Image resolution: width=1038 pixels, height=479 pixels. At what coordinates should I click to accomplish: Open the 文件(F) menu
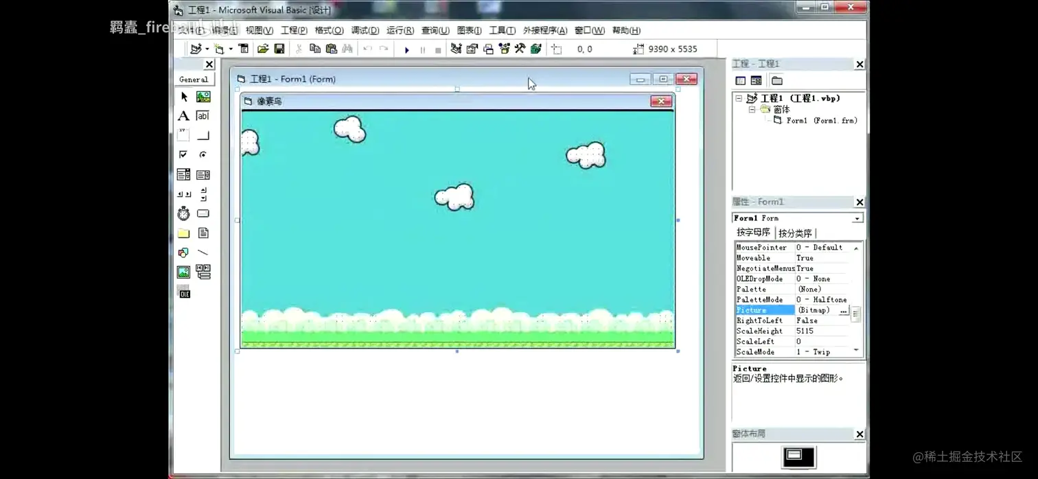click(191, 30)
